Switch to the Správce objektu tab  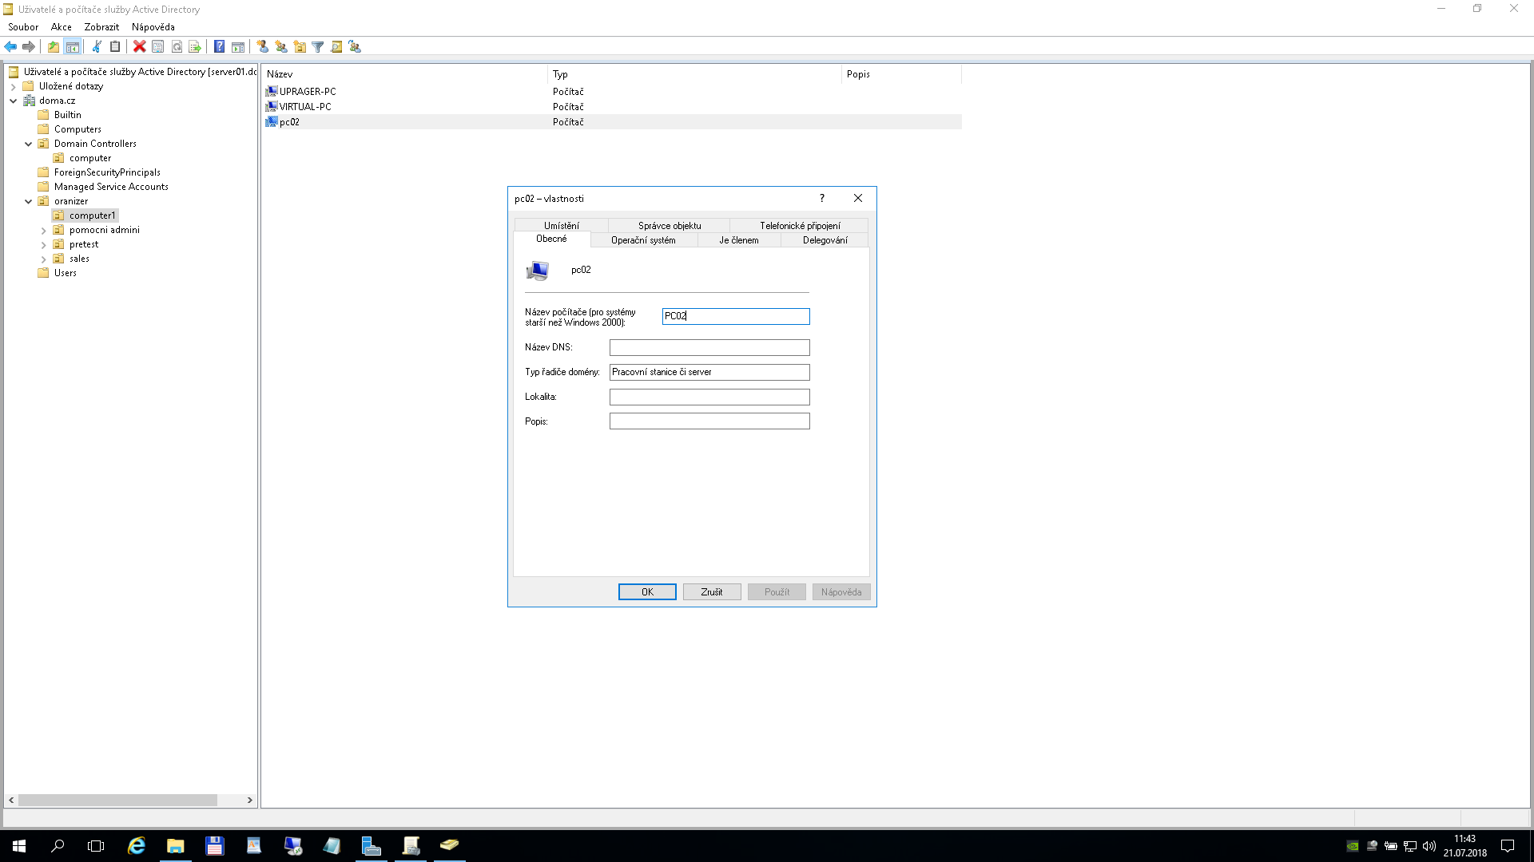(x=670, y=226)
